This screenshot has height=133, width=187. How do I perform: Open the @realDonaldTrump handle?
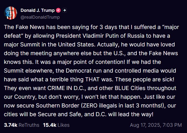pyautogui.click(x=40, y=17)
